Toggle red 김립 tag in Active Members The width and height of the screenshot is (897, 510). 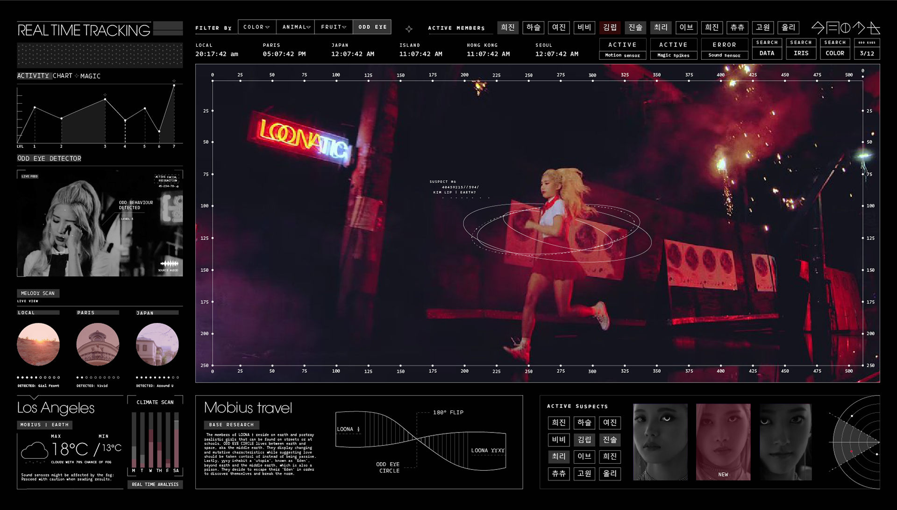[x=610, y=28]
